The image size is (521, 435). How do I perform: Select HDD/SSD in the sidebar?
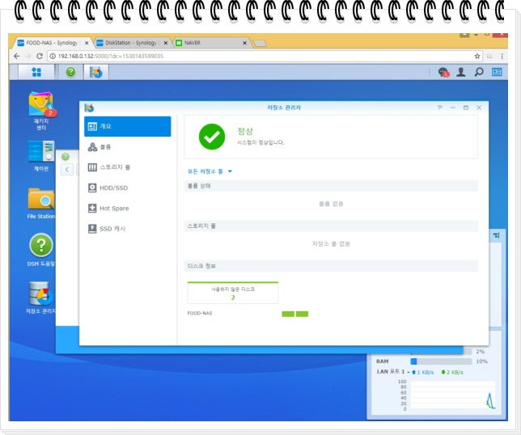[x=128, y=188]
